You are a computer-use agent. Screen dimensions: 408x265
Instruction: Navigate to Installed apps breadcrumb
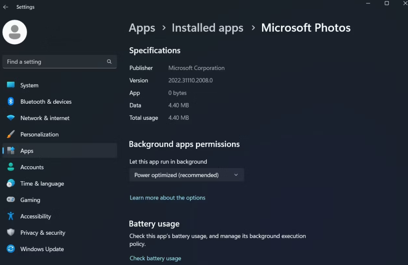pos(207,28)
